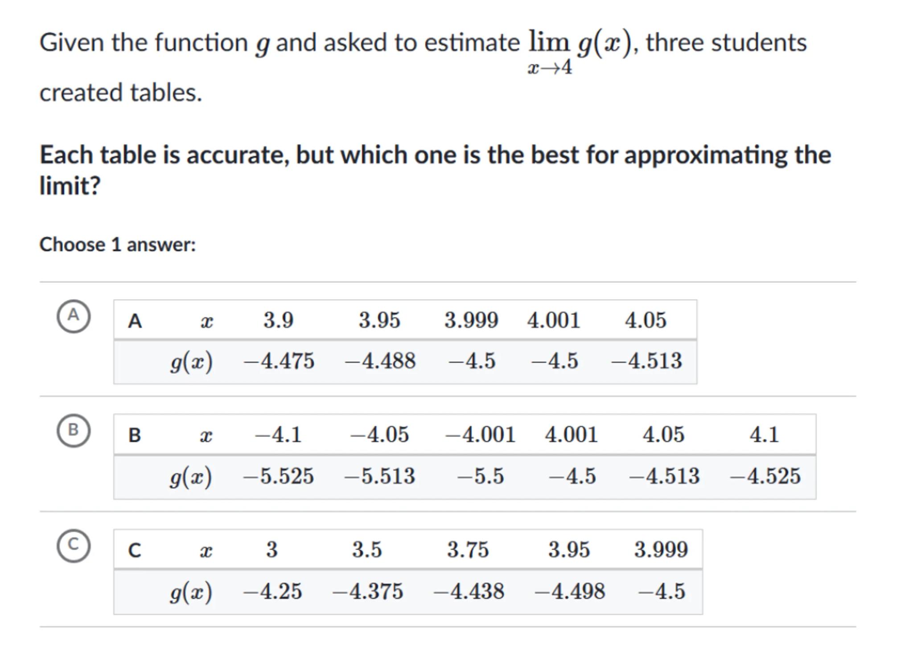
Task: Select answer choice B radio button
Action: click(x=74, y=431)
